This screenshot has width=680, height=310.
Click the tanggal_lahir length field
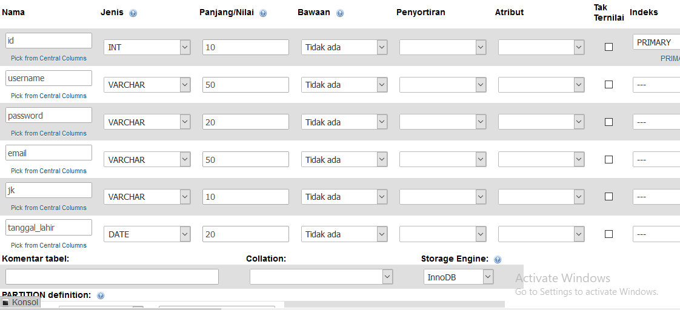pyautogui.click(x=245, y=234)
